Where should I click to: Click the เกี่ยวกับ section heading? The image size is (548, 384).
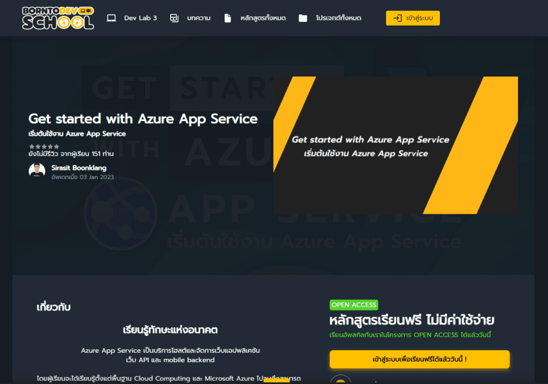[x=54, y=307]
